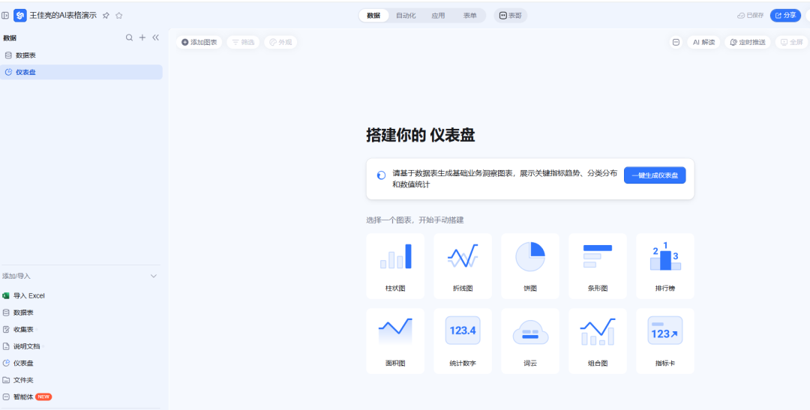Click the AI prompt text about 数据表生成基础业务洞察图表
Screen dimensions: 810x410
(x=505, y=178)
